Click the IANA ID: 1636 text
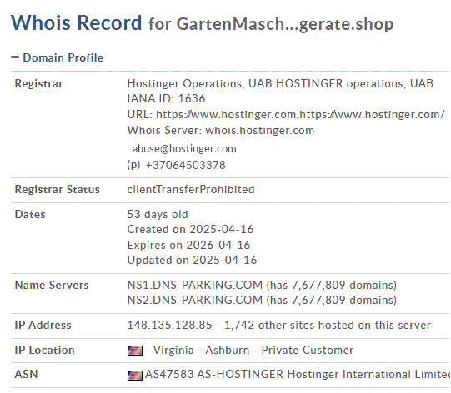Image resolution: width=451 pixels, height=393 pixels. [166, 98]
